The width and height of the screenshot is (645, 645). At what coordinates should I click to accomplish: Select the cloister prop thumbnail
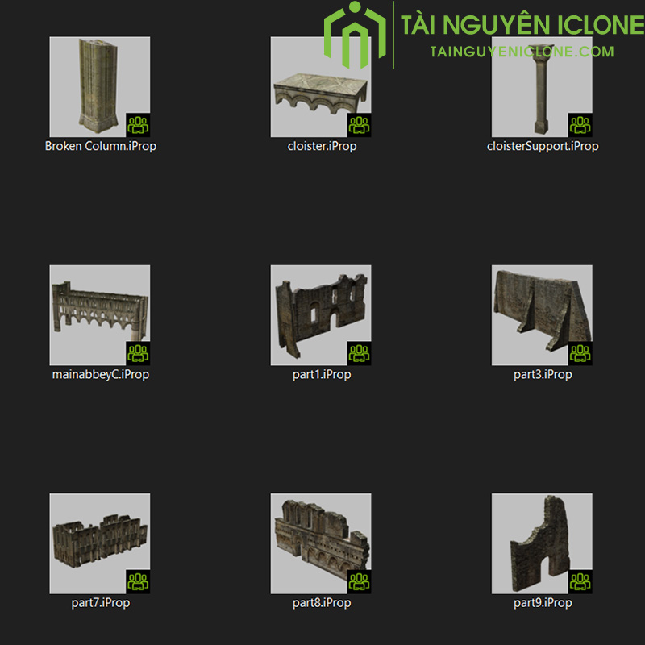pyautogui.click(x=320, y=87)
